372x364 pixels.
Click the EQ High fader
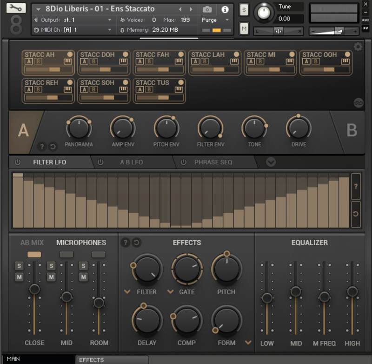(352, 291)
